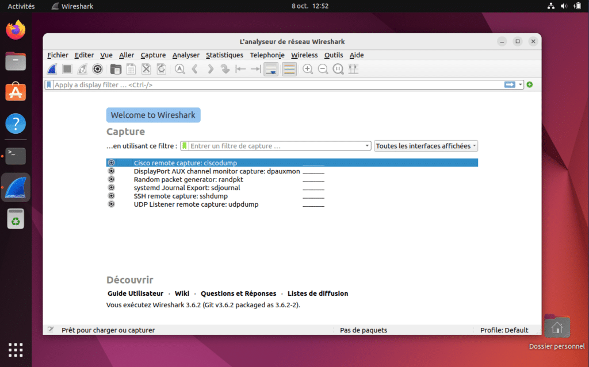Open the Vue menu

coord(106,55)
